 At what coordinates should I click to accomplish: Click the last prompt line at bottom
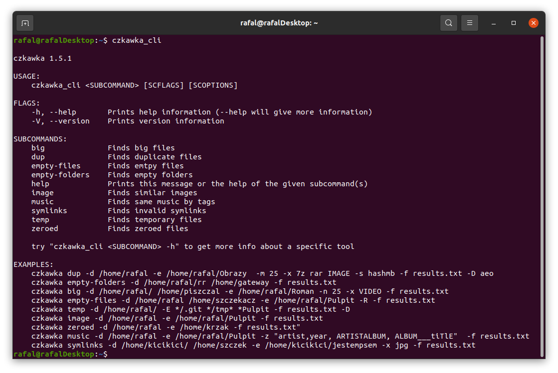coord(60,354)
